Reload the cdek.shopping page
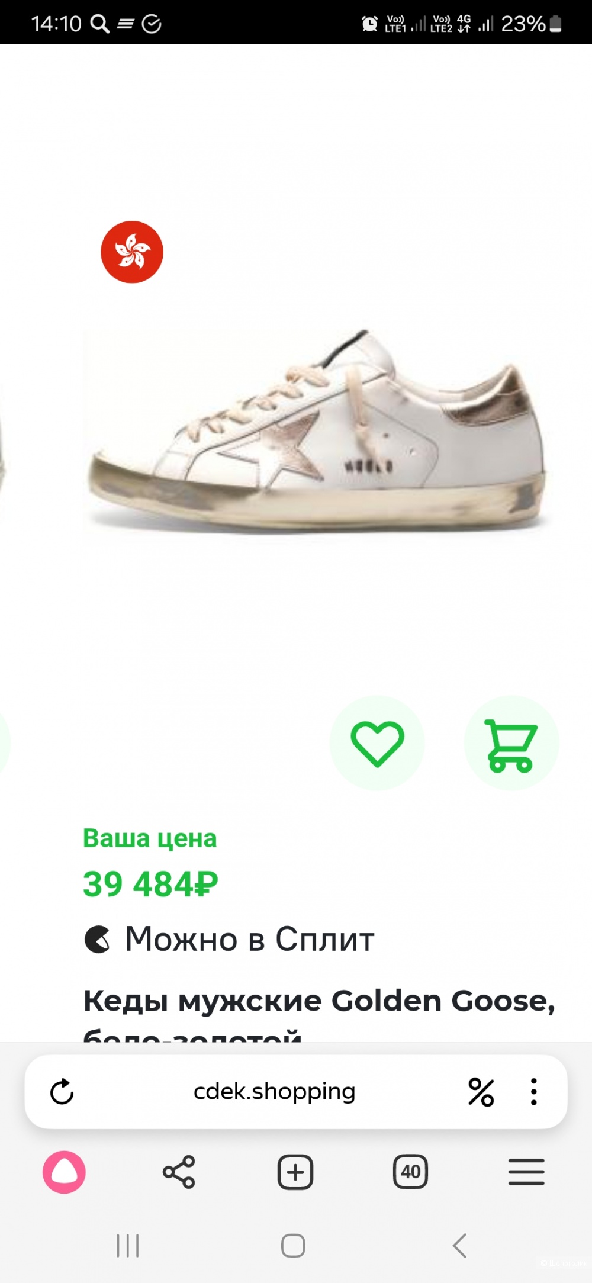Viewport: 592px width, 1283px height. [62, 1092]
